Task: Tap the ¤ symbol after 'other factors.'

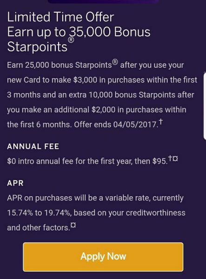Action: coord(73,225)
